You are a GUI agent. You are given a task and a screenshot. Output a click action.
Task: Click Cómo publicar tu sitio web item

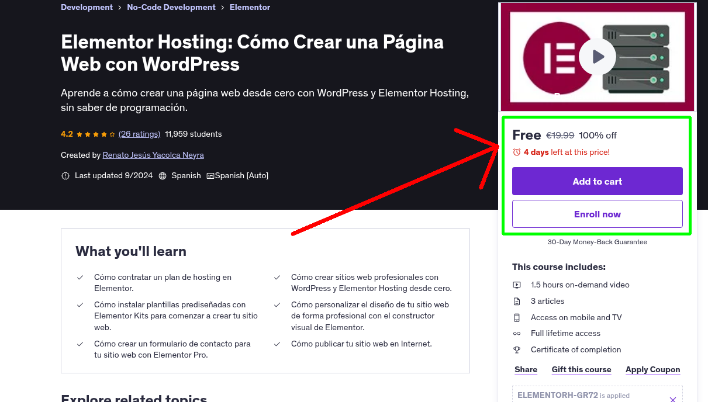(361, 344)
